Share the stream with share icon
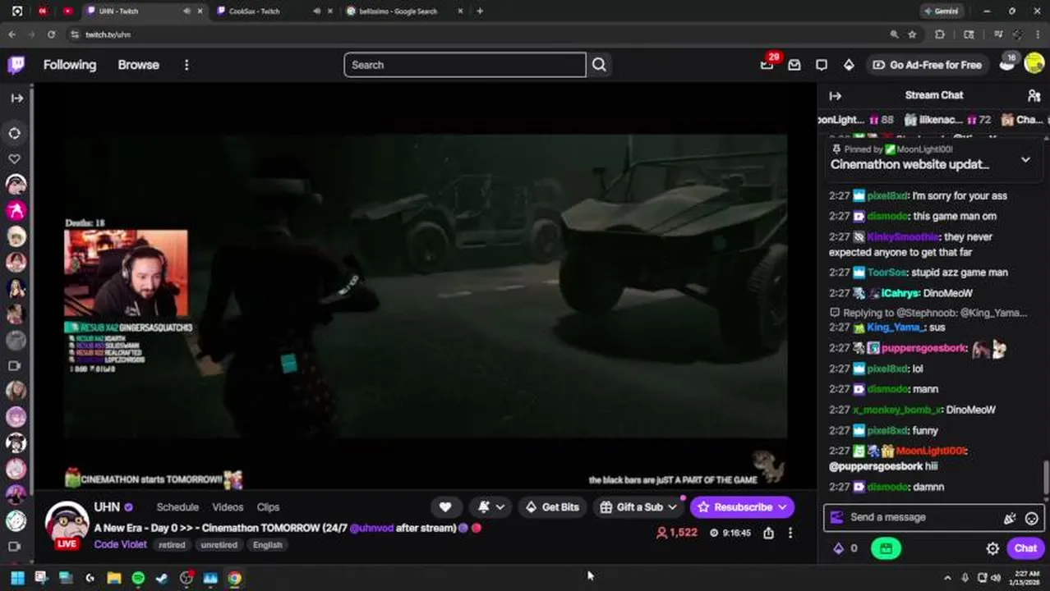 (x=768, y=533)
